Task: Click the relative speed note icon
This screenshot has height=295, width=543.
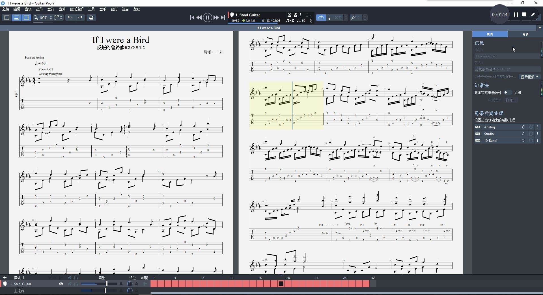Action: pyautogui.click(x=329, y=18)
